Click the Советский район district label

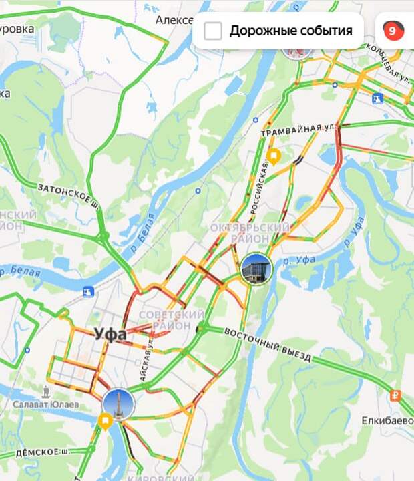172,320
